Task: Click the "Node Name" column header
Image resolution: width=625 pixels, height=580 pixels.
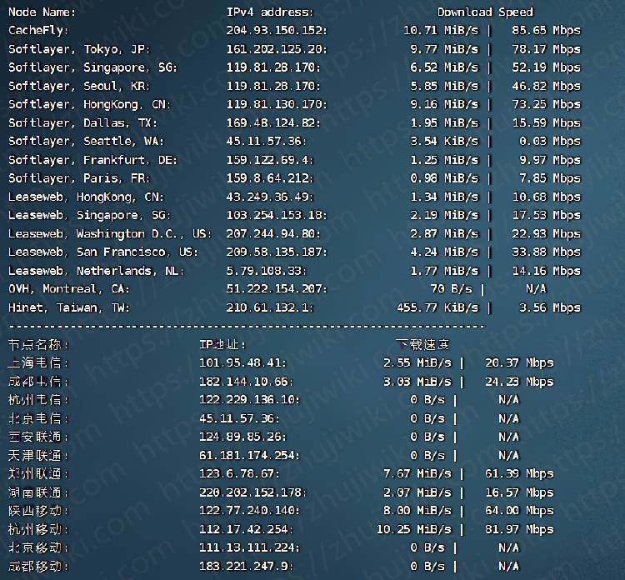Action: [x=42, y=12]
